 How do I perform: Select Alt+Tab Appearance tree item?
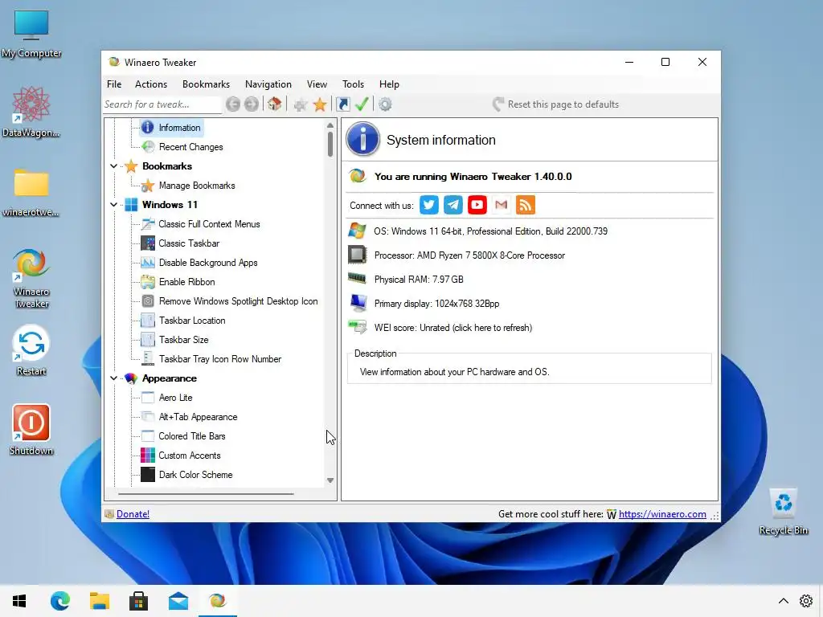[x=198, y=417]
